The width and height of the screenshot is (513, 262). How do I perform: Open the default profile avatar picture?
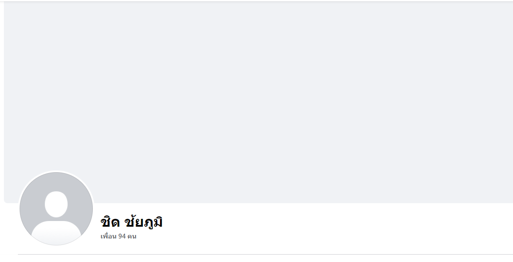(56, 209)
